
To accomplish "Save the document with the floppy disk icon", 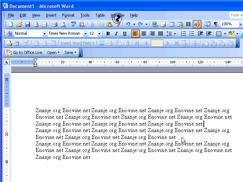I will (x=28, y=24).
